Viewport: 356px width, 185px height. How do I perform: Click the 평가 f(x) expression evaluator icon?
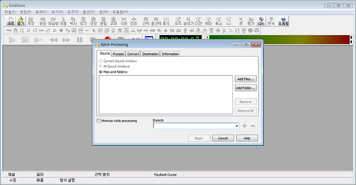tap(251, 21)
